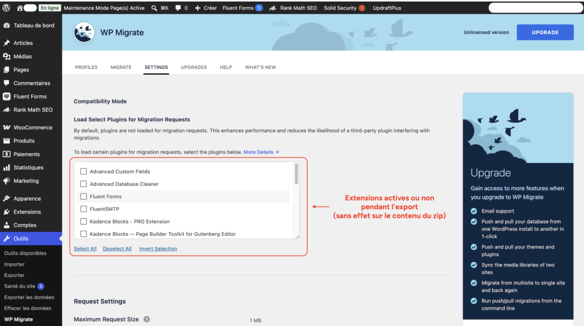This screenshot has width=584, height=326.
Task: Click the Statistiques bar chart icon
Action: click(7, 168)
